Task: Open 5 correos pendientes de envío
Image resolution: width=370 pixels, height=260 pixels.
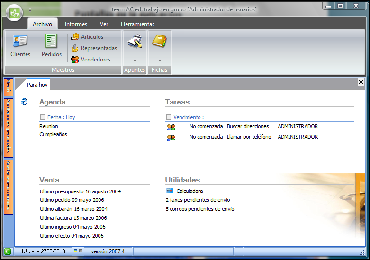Action: (x=200, y=209)
